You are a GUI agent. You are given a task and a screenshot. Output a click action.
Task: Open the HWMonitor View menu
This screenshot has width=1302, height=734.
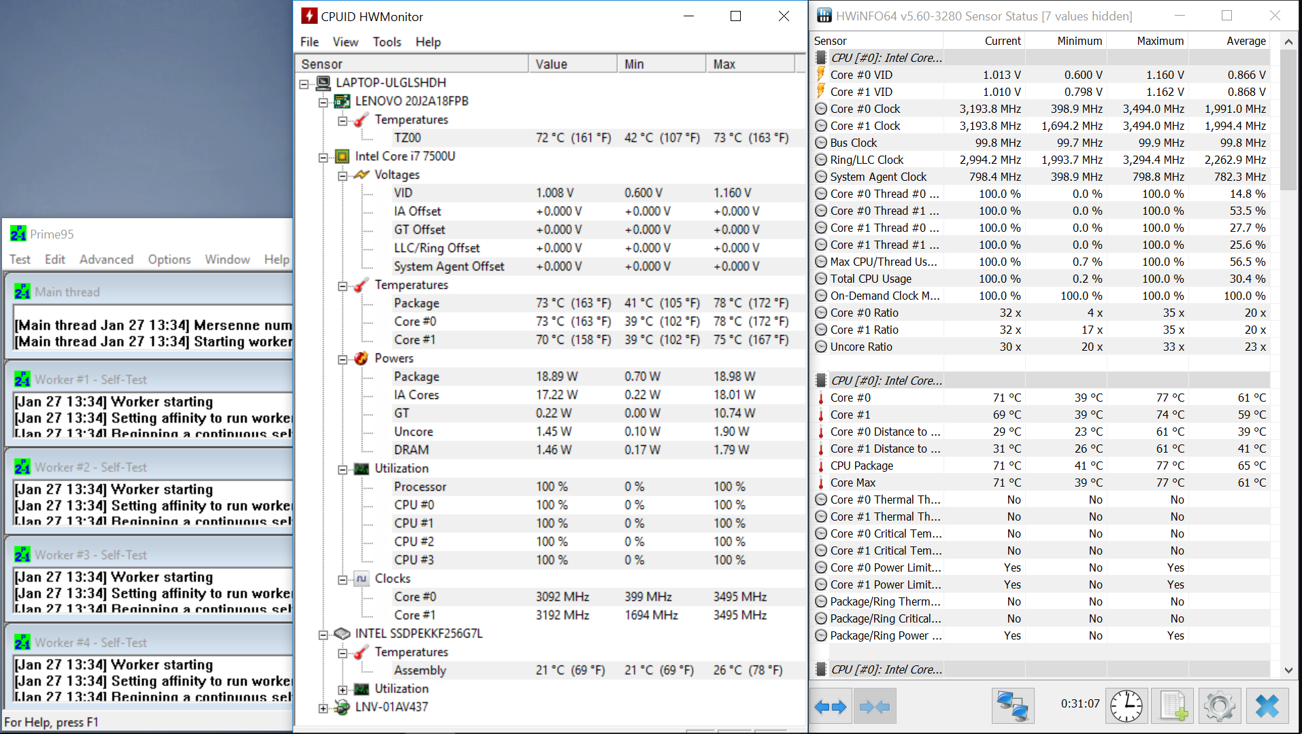346,42
